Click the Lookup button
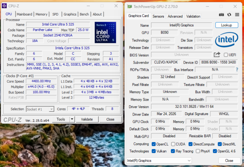The width and height of the screenshot is (244, 167). [x=227, y=25]
